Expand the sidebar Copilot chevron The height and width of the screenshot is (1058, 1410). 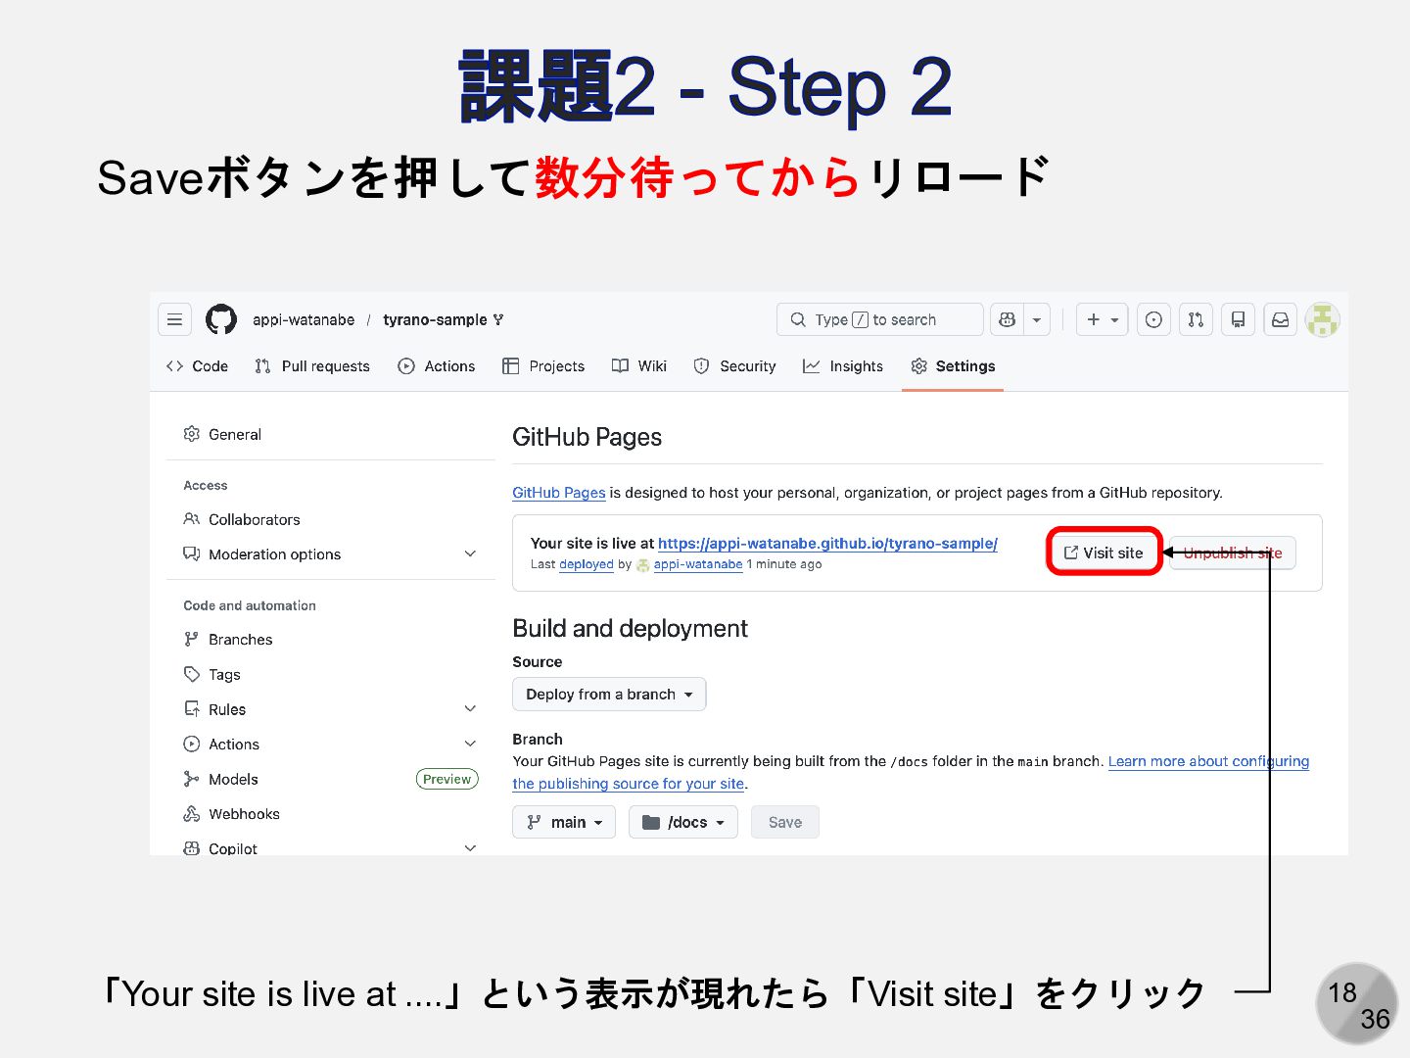tap(470, 848)
